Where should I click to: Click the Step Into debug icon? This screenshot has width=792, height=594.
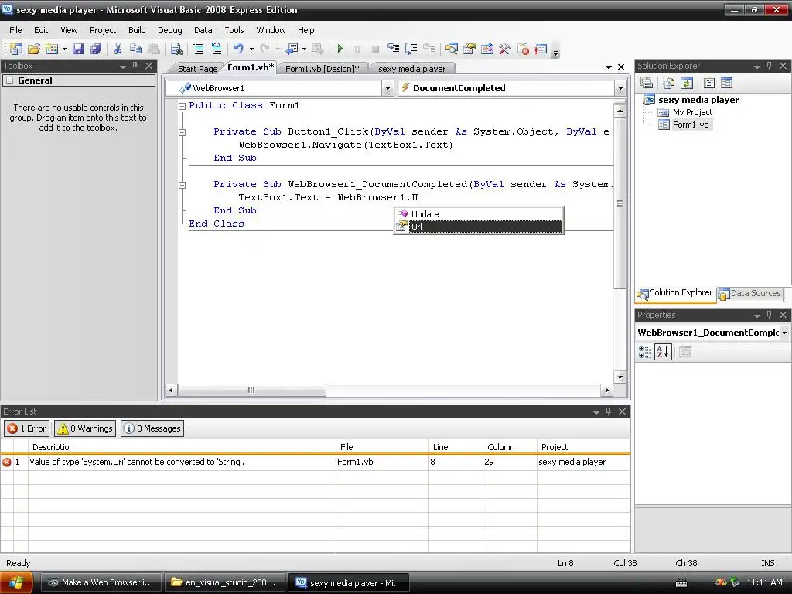[x=393, y=49]
